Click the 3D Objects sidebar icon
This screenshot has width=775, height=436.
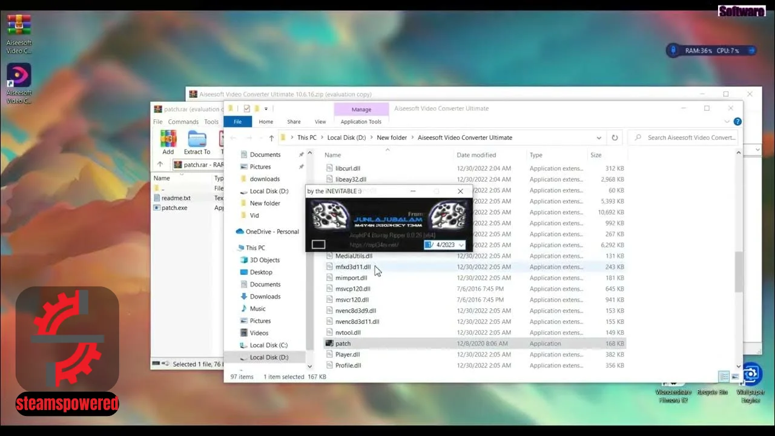tap(243, 260)
